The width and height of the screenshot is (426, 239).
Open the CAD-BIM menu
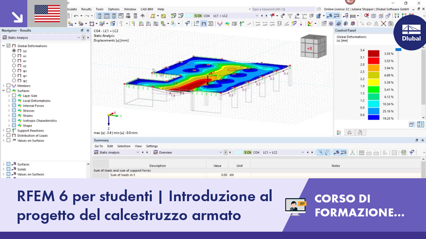[147, 9]
